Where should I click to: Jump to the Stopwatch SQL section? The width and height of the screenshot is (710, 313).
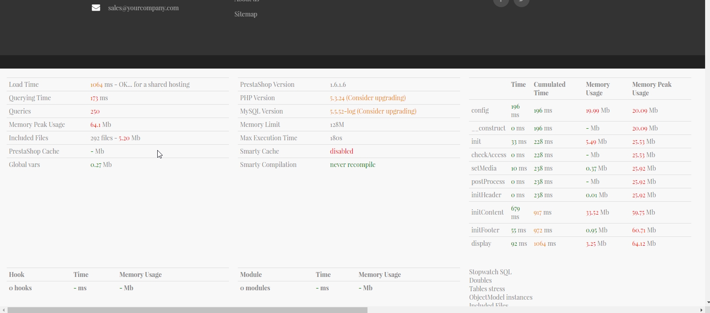point(490,272)
